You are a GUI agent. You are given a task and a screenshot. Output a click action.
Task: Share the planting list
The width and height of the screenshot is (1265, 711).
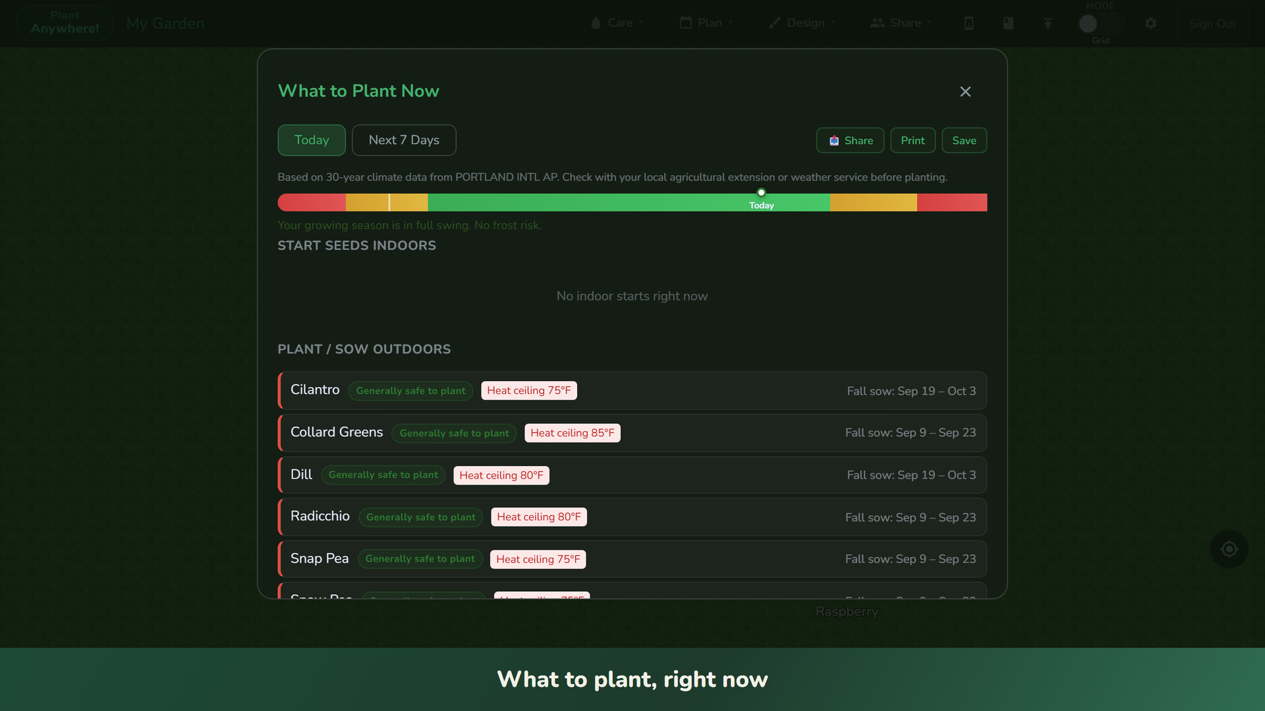coord(850,140)
